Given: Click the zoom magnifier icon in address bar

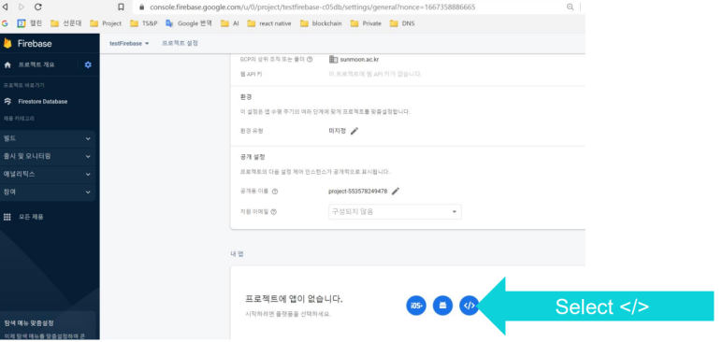Looking at the screenshot, I should point(570,7).
